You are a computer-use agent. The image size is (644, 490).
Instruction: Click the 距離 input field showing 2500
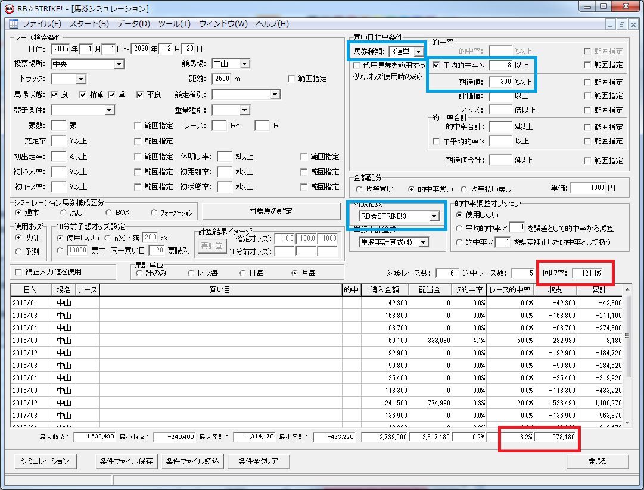222,79
